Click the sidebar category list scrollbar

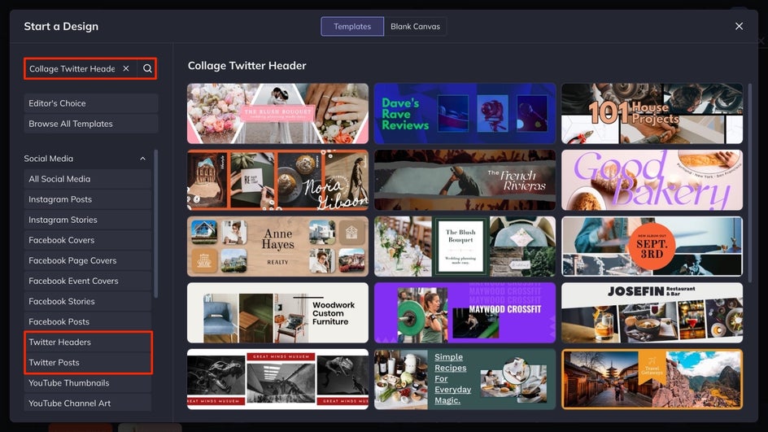pyautogui.click(x=155, y=224)
